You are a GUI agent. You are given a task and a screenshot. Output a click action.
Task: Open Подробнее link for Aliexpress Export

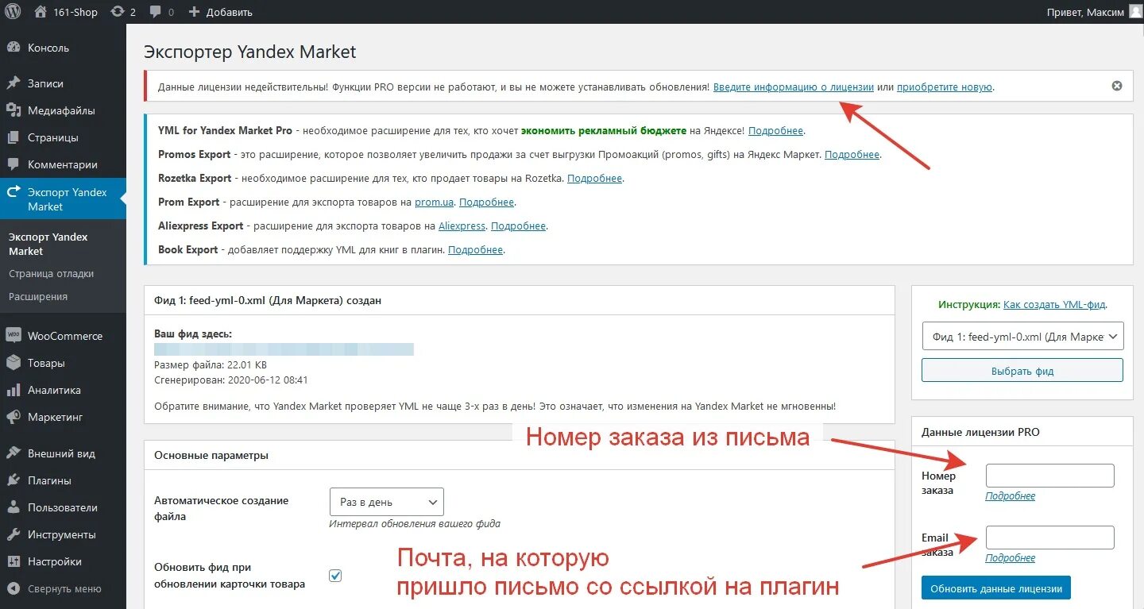pyautogui.click(x=518, y=225)
